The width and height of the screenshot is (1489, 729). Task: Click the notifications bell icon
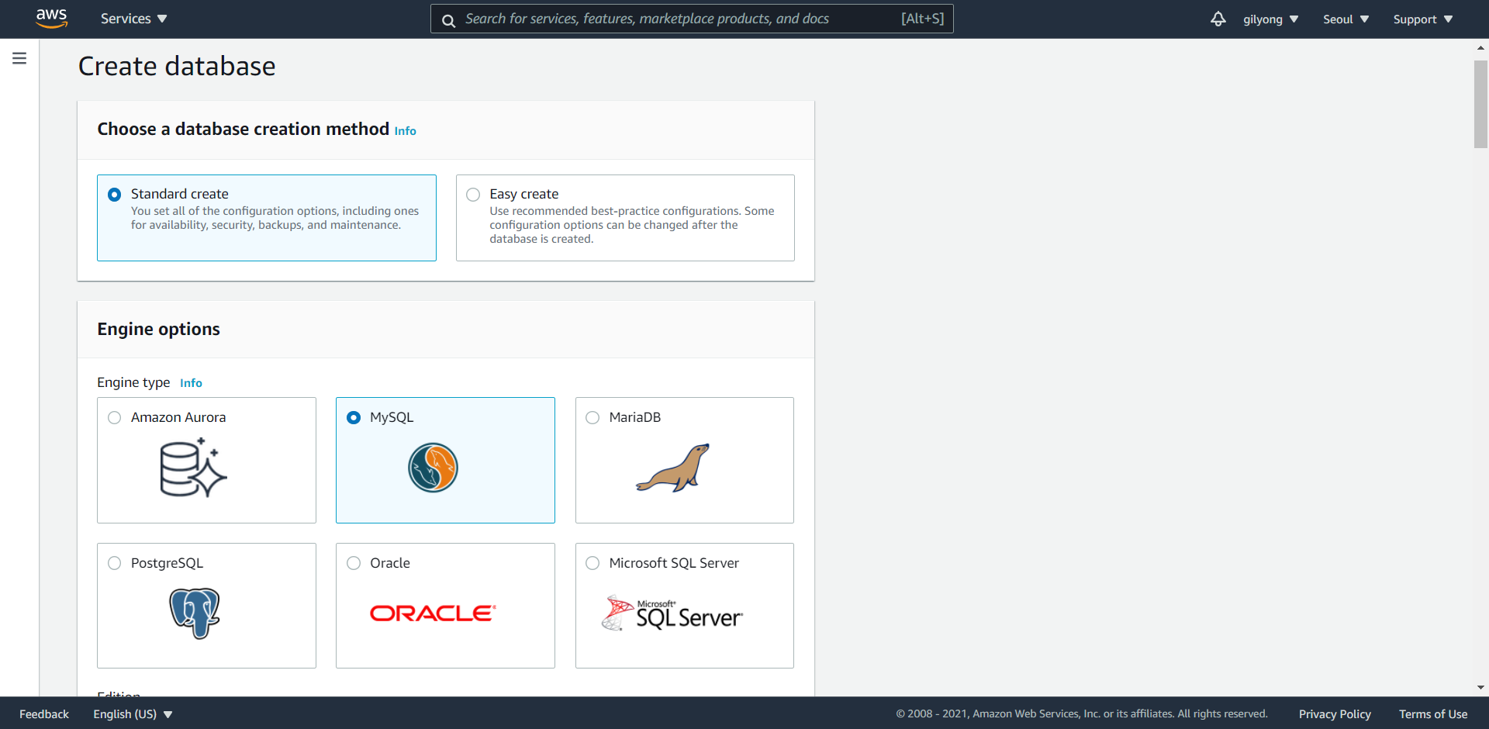pyautogui.click(x=1218, y=19)
